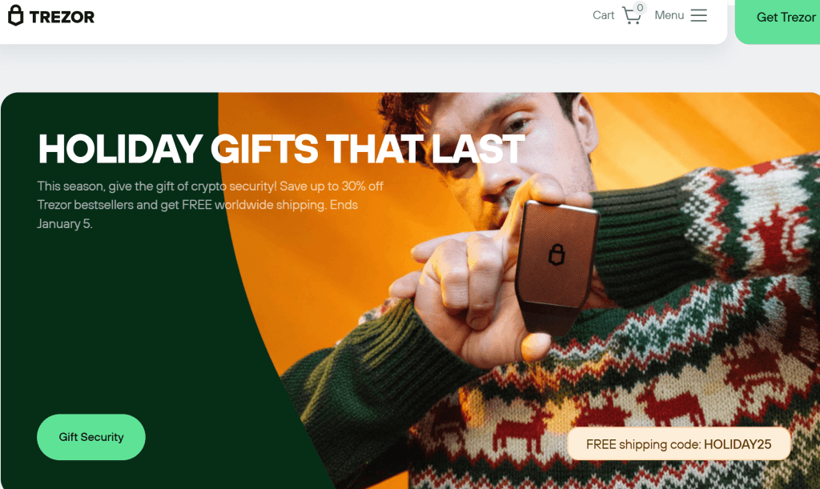Select the HOLIDAY25 promo code text
This screenshot has height=489, width=820.
pos(738,445)
